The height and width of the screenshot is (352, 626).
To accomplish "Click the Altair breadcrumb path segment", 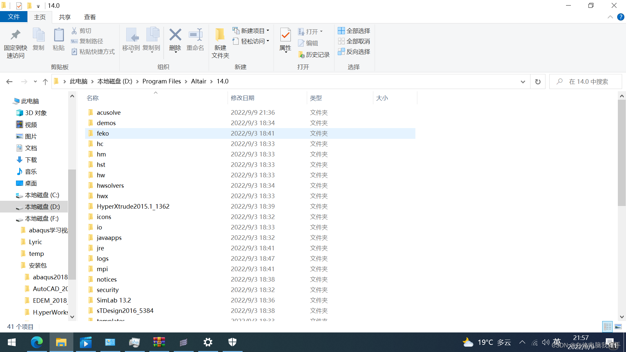I will coord(199,81).
